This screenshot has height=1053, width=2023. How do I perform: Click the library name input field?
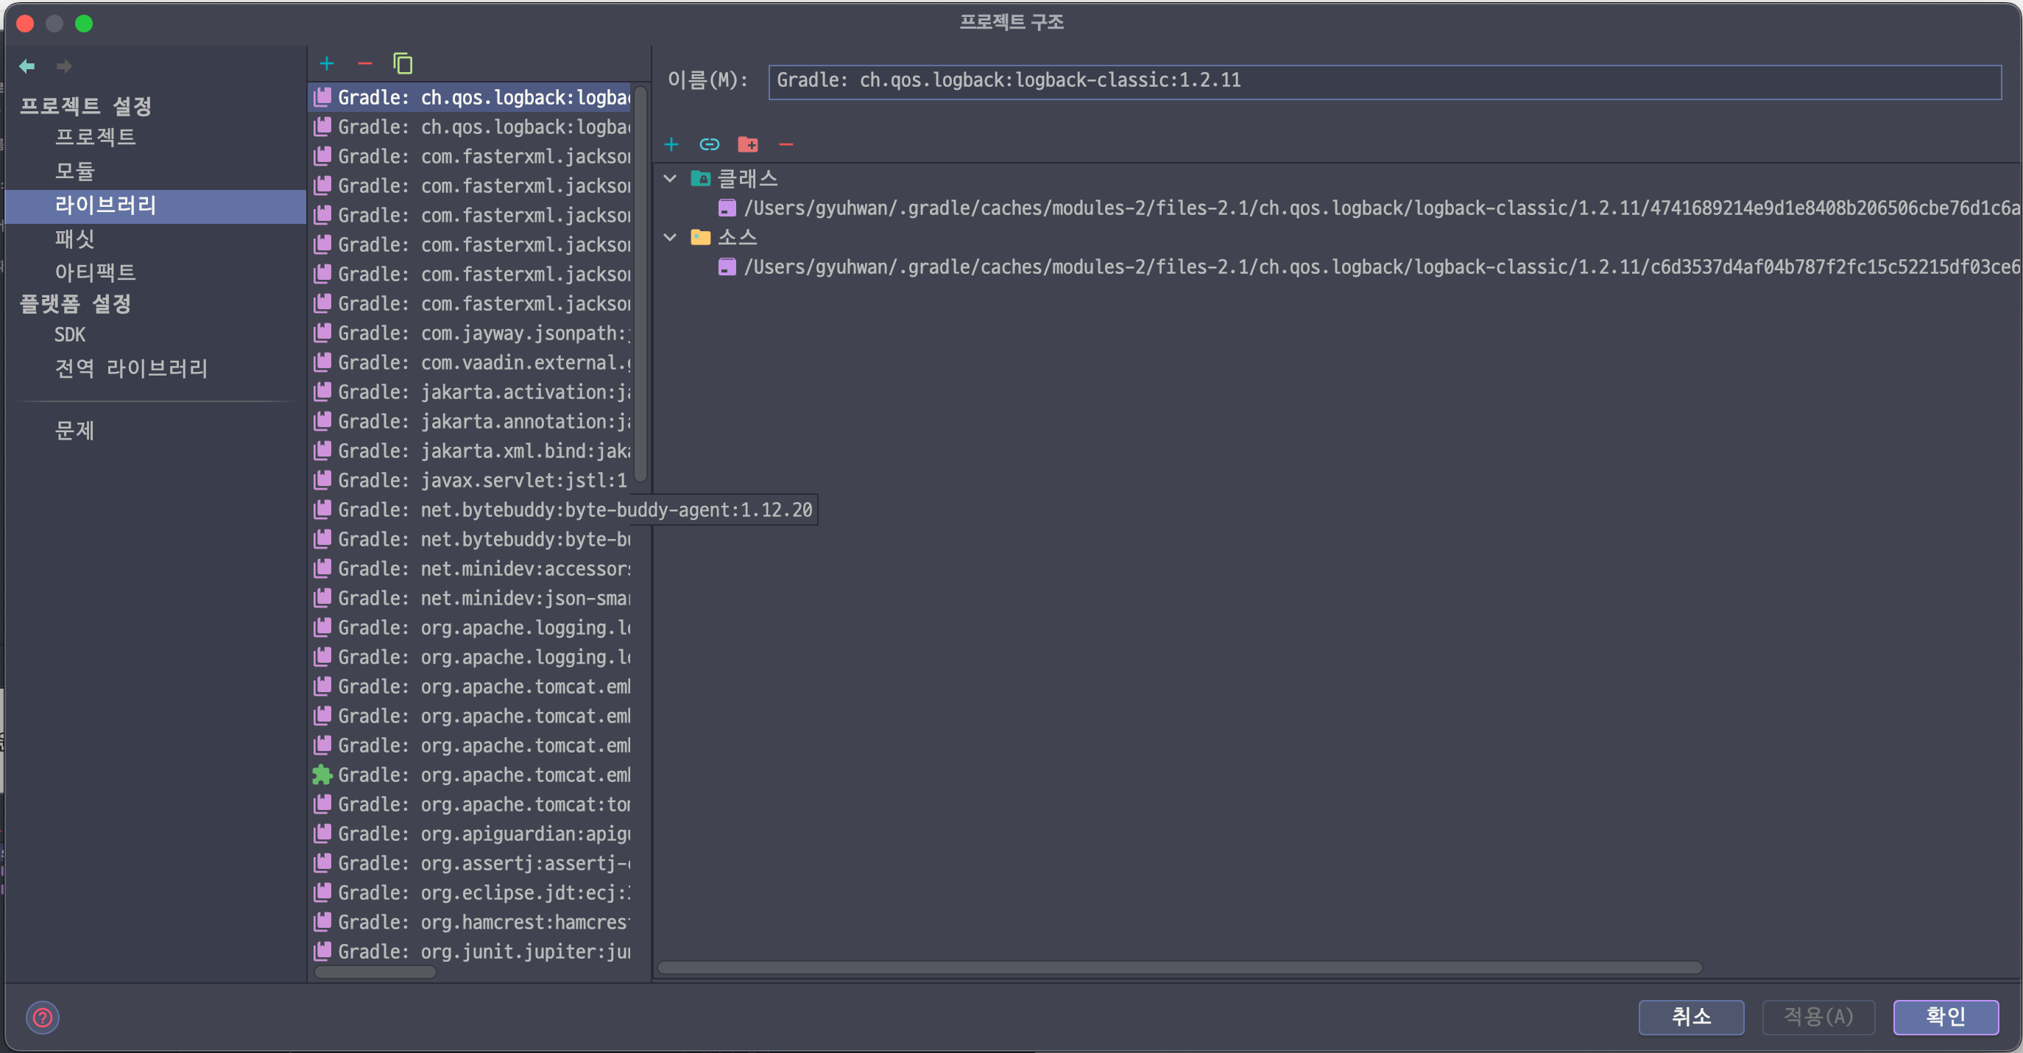point(1383,81)
